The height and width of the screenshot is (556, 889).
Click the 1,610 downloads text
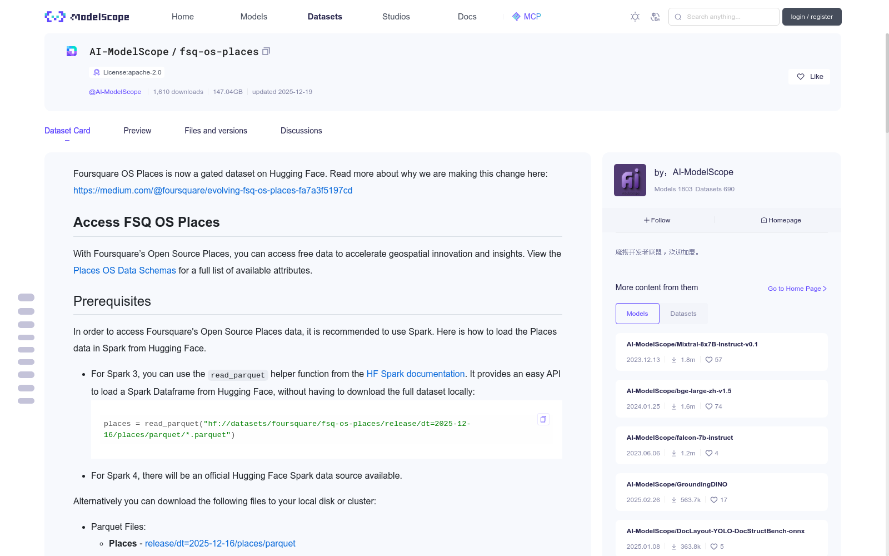point(178,92)
